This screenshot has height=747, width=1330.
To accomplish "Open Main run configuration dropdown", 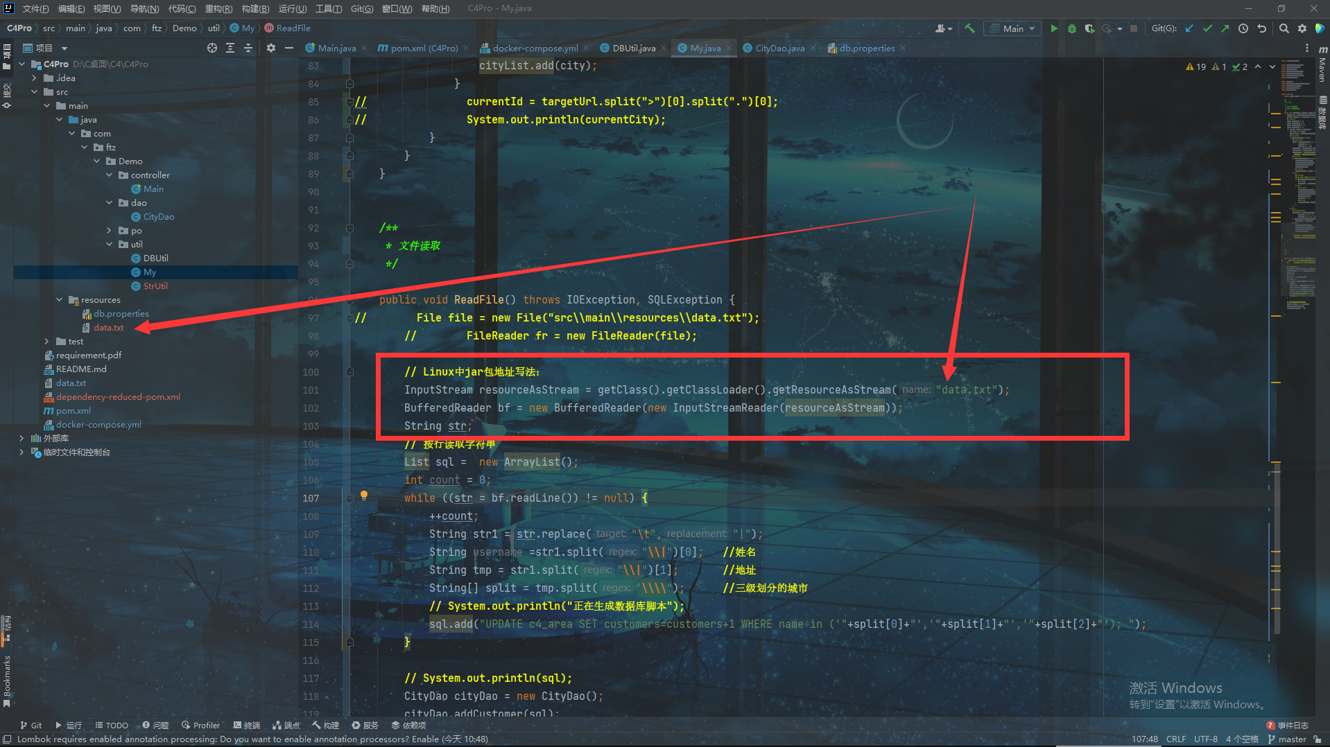I will pyautogui.click(x=1013, y=28).
